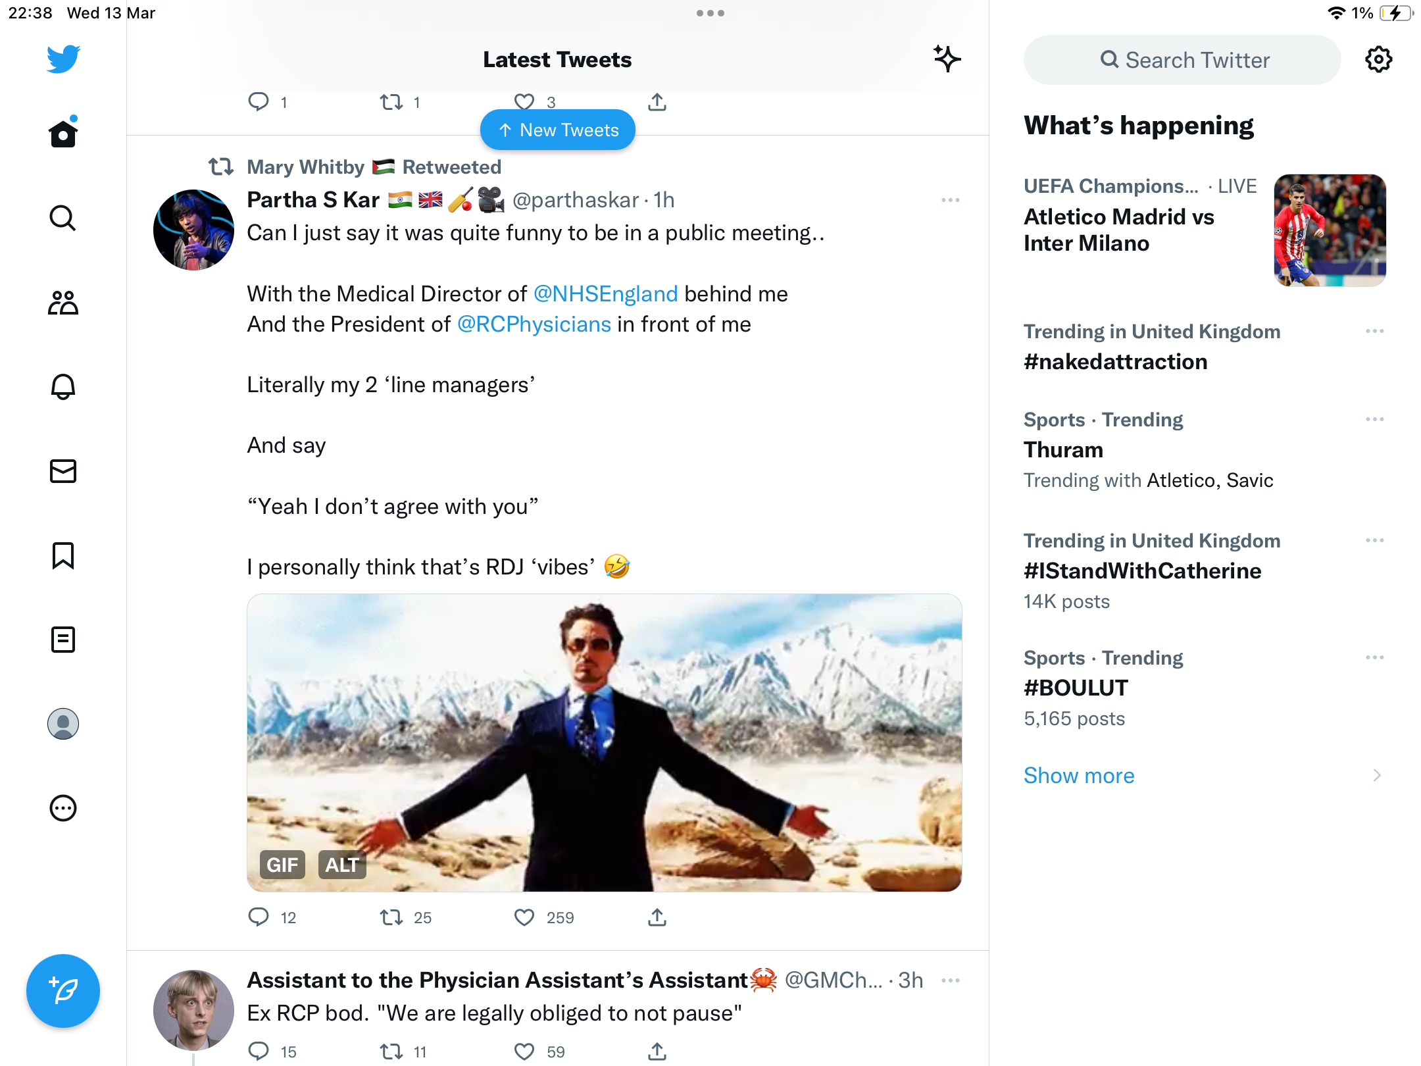The height and width of the screenshot is (1066, 1421).
Task: Open #IStandWithCatherine trending topic
Action: [x=1143, y=571]
